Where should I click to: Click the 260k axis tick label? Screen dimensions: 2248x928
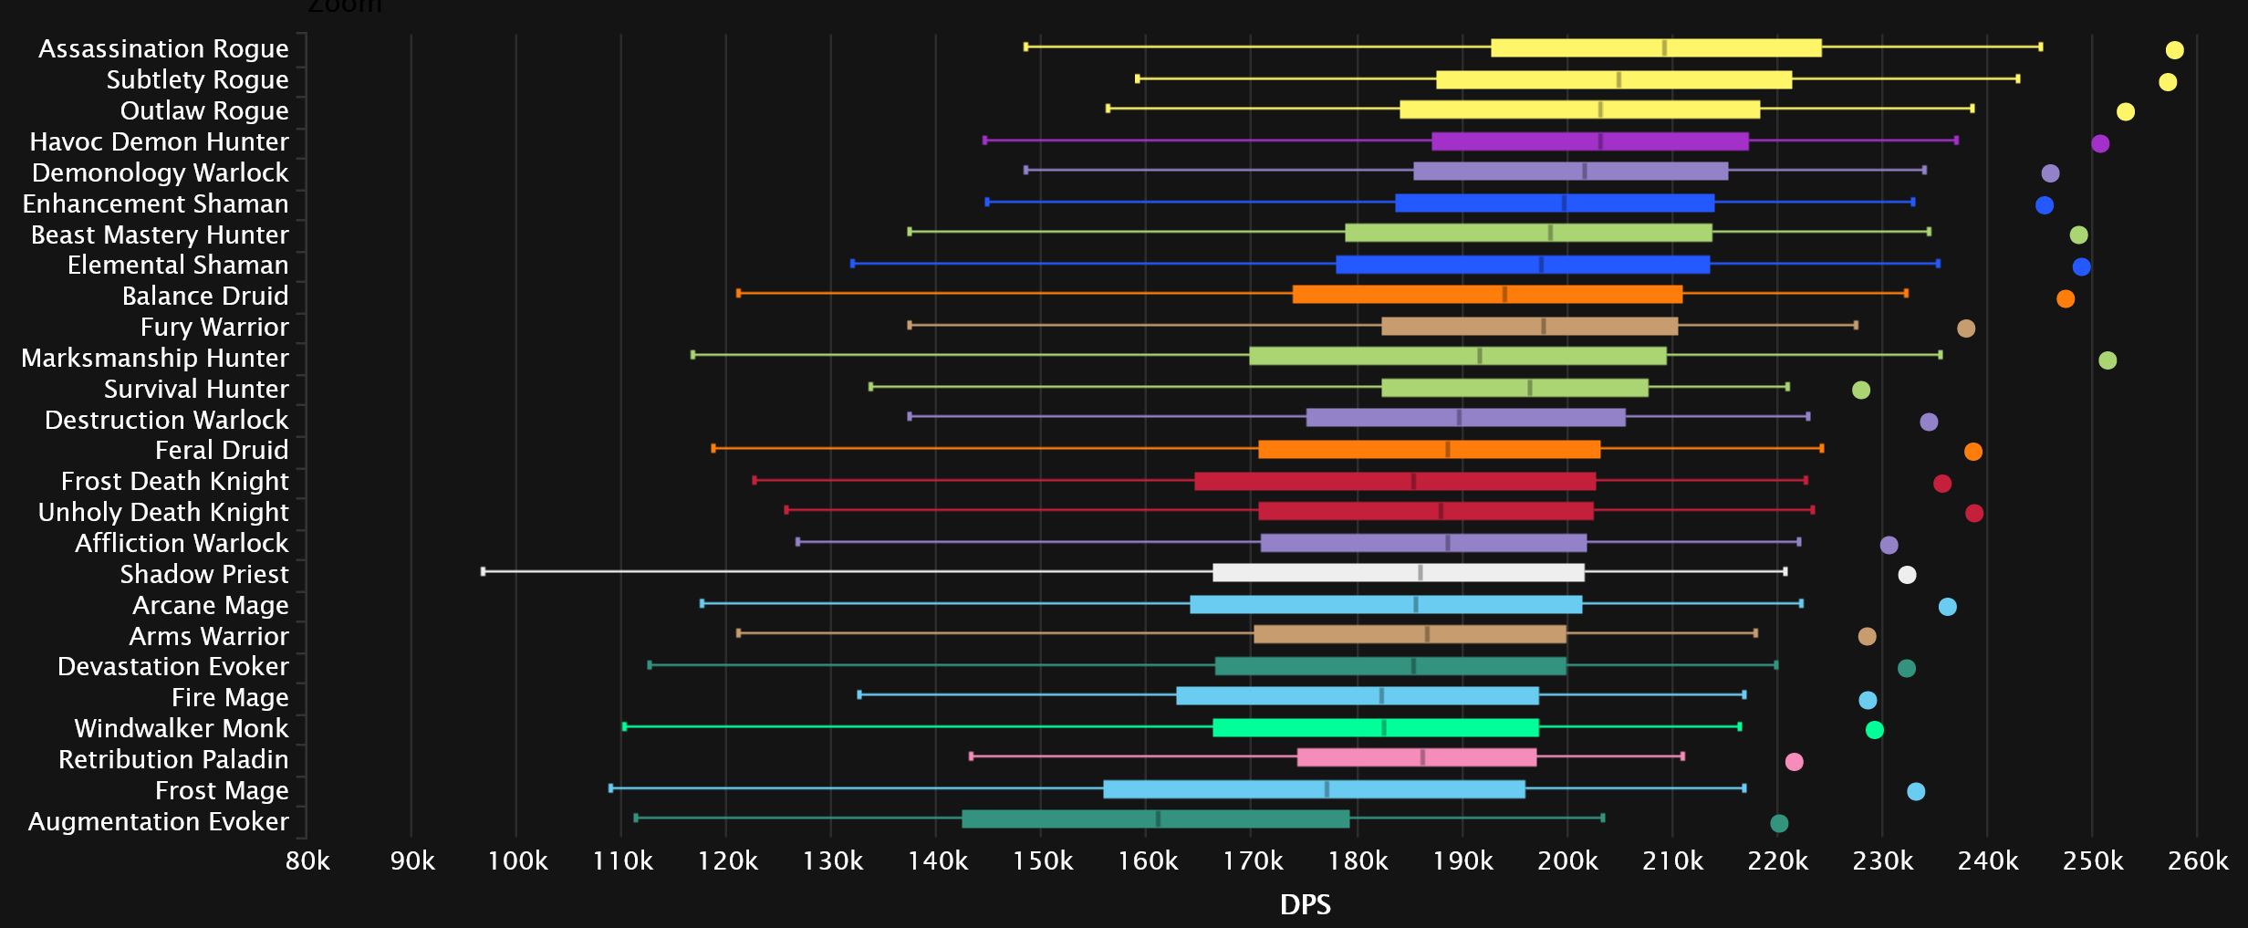[2198, 860]
